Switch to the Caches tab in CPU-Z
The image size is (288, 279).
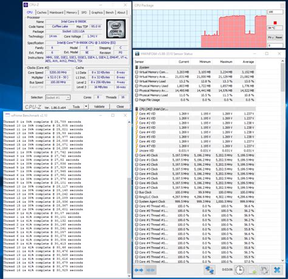point(42,12)
